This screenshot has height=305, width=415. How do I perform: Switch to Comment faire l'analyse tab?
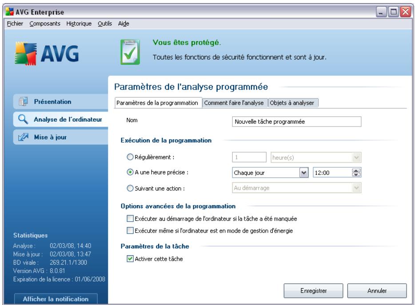(234, 103)
